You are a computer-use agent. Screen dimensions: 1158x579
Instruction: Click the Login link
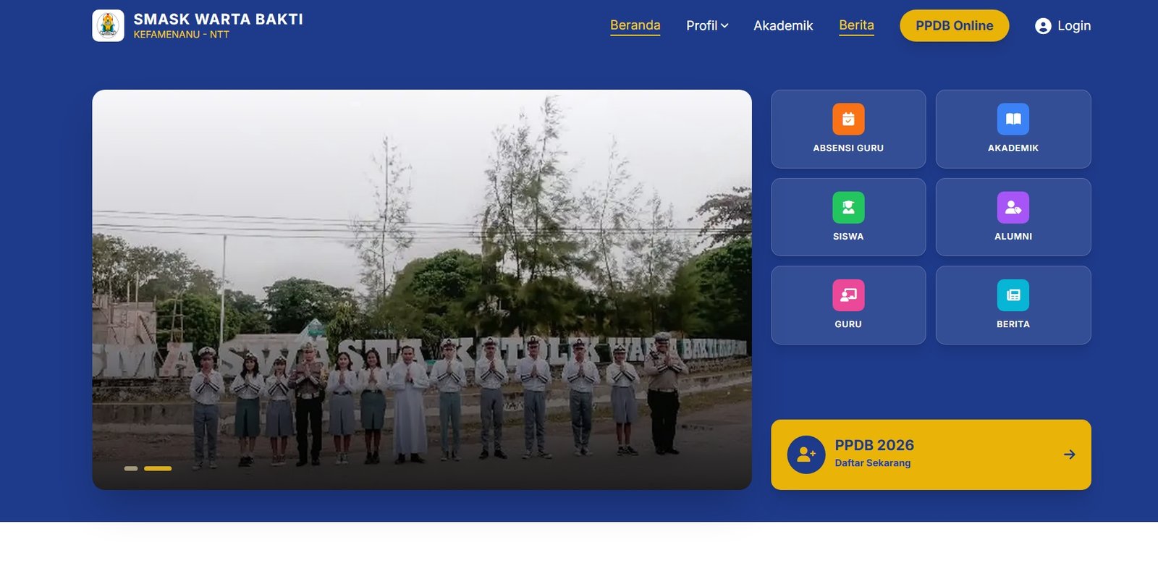point(1063,26)
